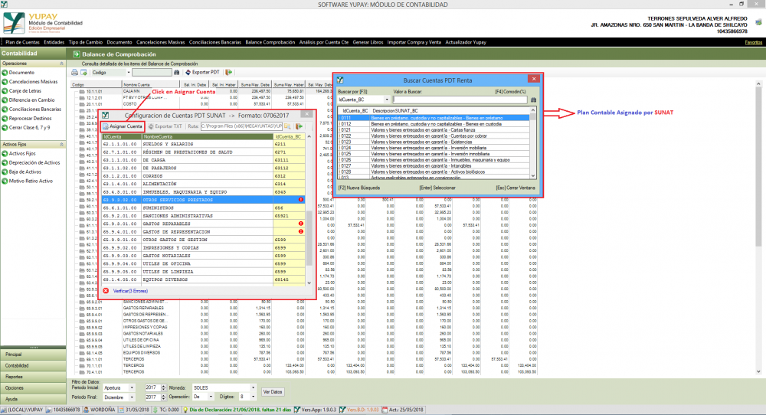Open Actualizador Yupay menu

click(x=466, y=42)
